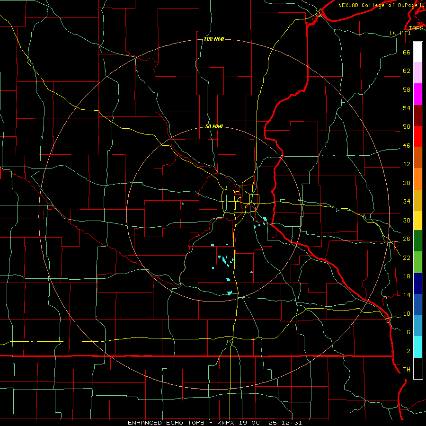Click the ENHANCED ECHO TOPS product title

coord(166,423)
